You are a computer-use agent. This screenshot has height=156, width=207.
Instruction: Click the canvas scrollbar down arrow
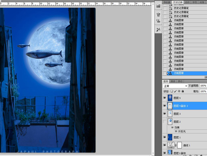(x=153, y=153)
